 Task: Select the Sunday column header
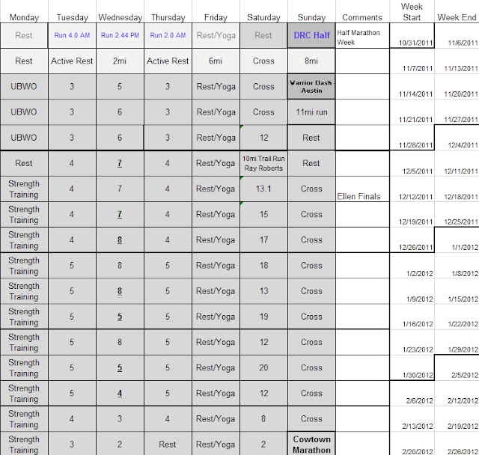point(311,17)
